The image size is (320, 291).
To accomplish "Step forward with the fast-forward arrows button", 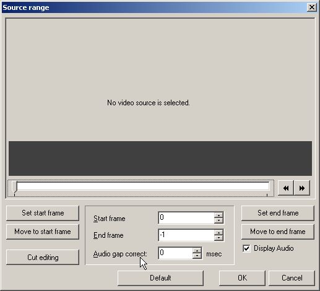I will pos(302,188).
